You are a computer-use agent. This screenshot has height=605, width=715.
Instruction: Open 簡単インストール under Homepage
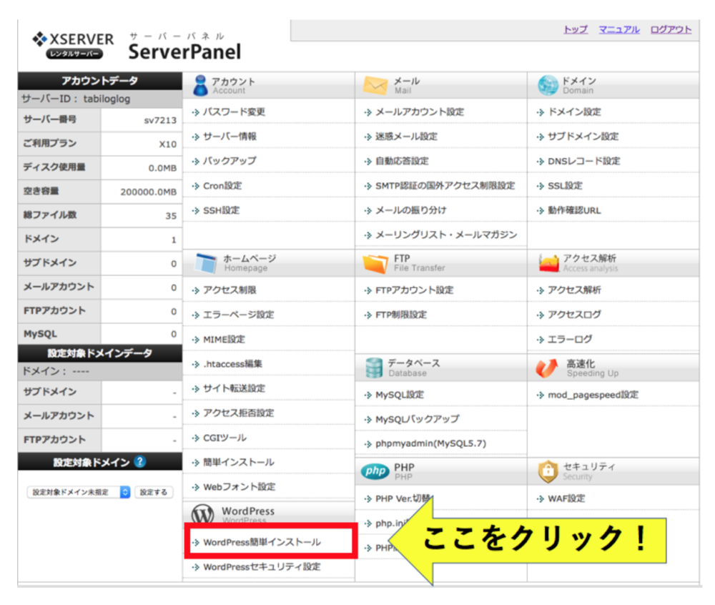click(239, 462)
